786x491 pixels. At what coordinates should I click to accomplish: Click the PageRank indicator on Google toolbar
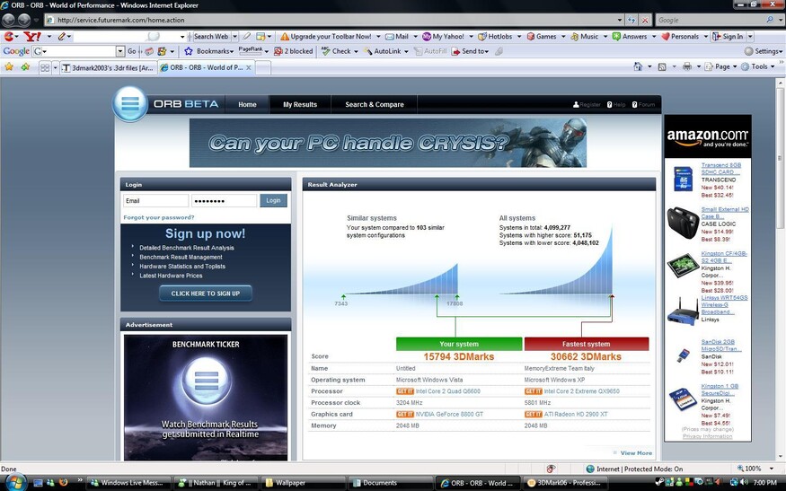click(x=251, y=50)
